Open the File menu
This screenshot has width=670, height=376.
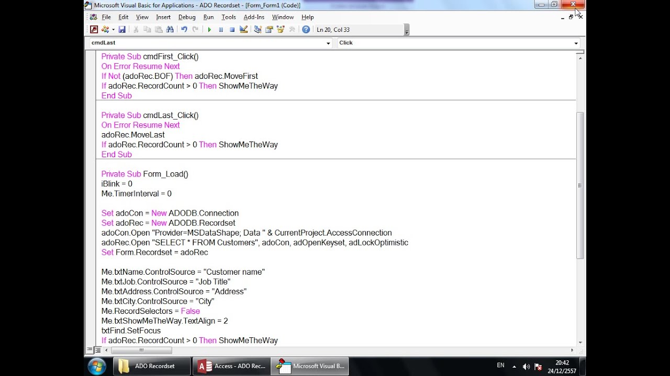(106, 17)
